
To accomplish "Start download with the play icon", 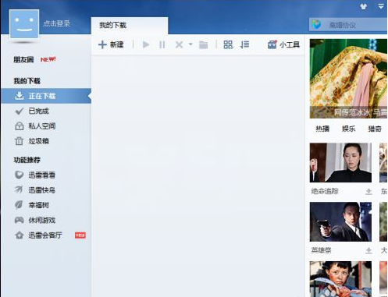I will coord(146,44).
